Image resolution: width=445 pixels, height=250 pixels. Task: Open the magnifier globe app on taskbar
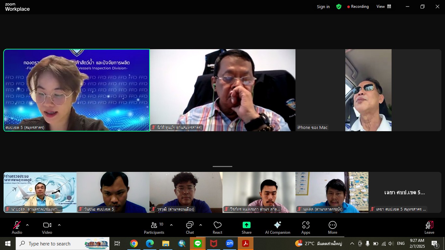pyautogui.click(x=182, y=243)
